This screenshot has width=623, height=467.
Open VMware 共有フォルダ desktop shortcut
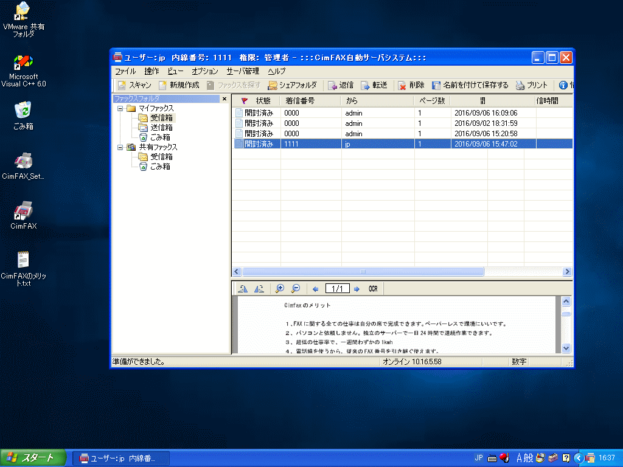(x=24, y=20)
